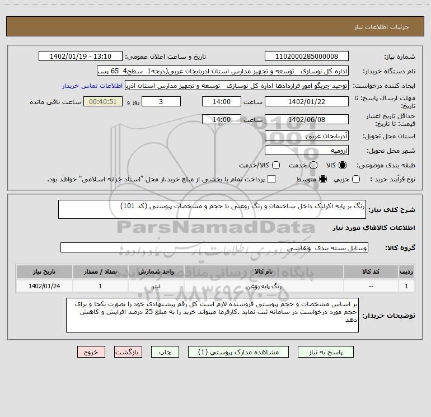Click the رنگ پایه روغن item cell
Viewport: 431px width, 417px height.
(264, 286)
